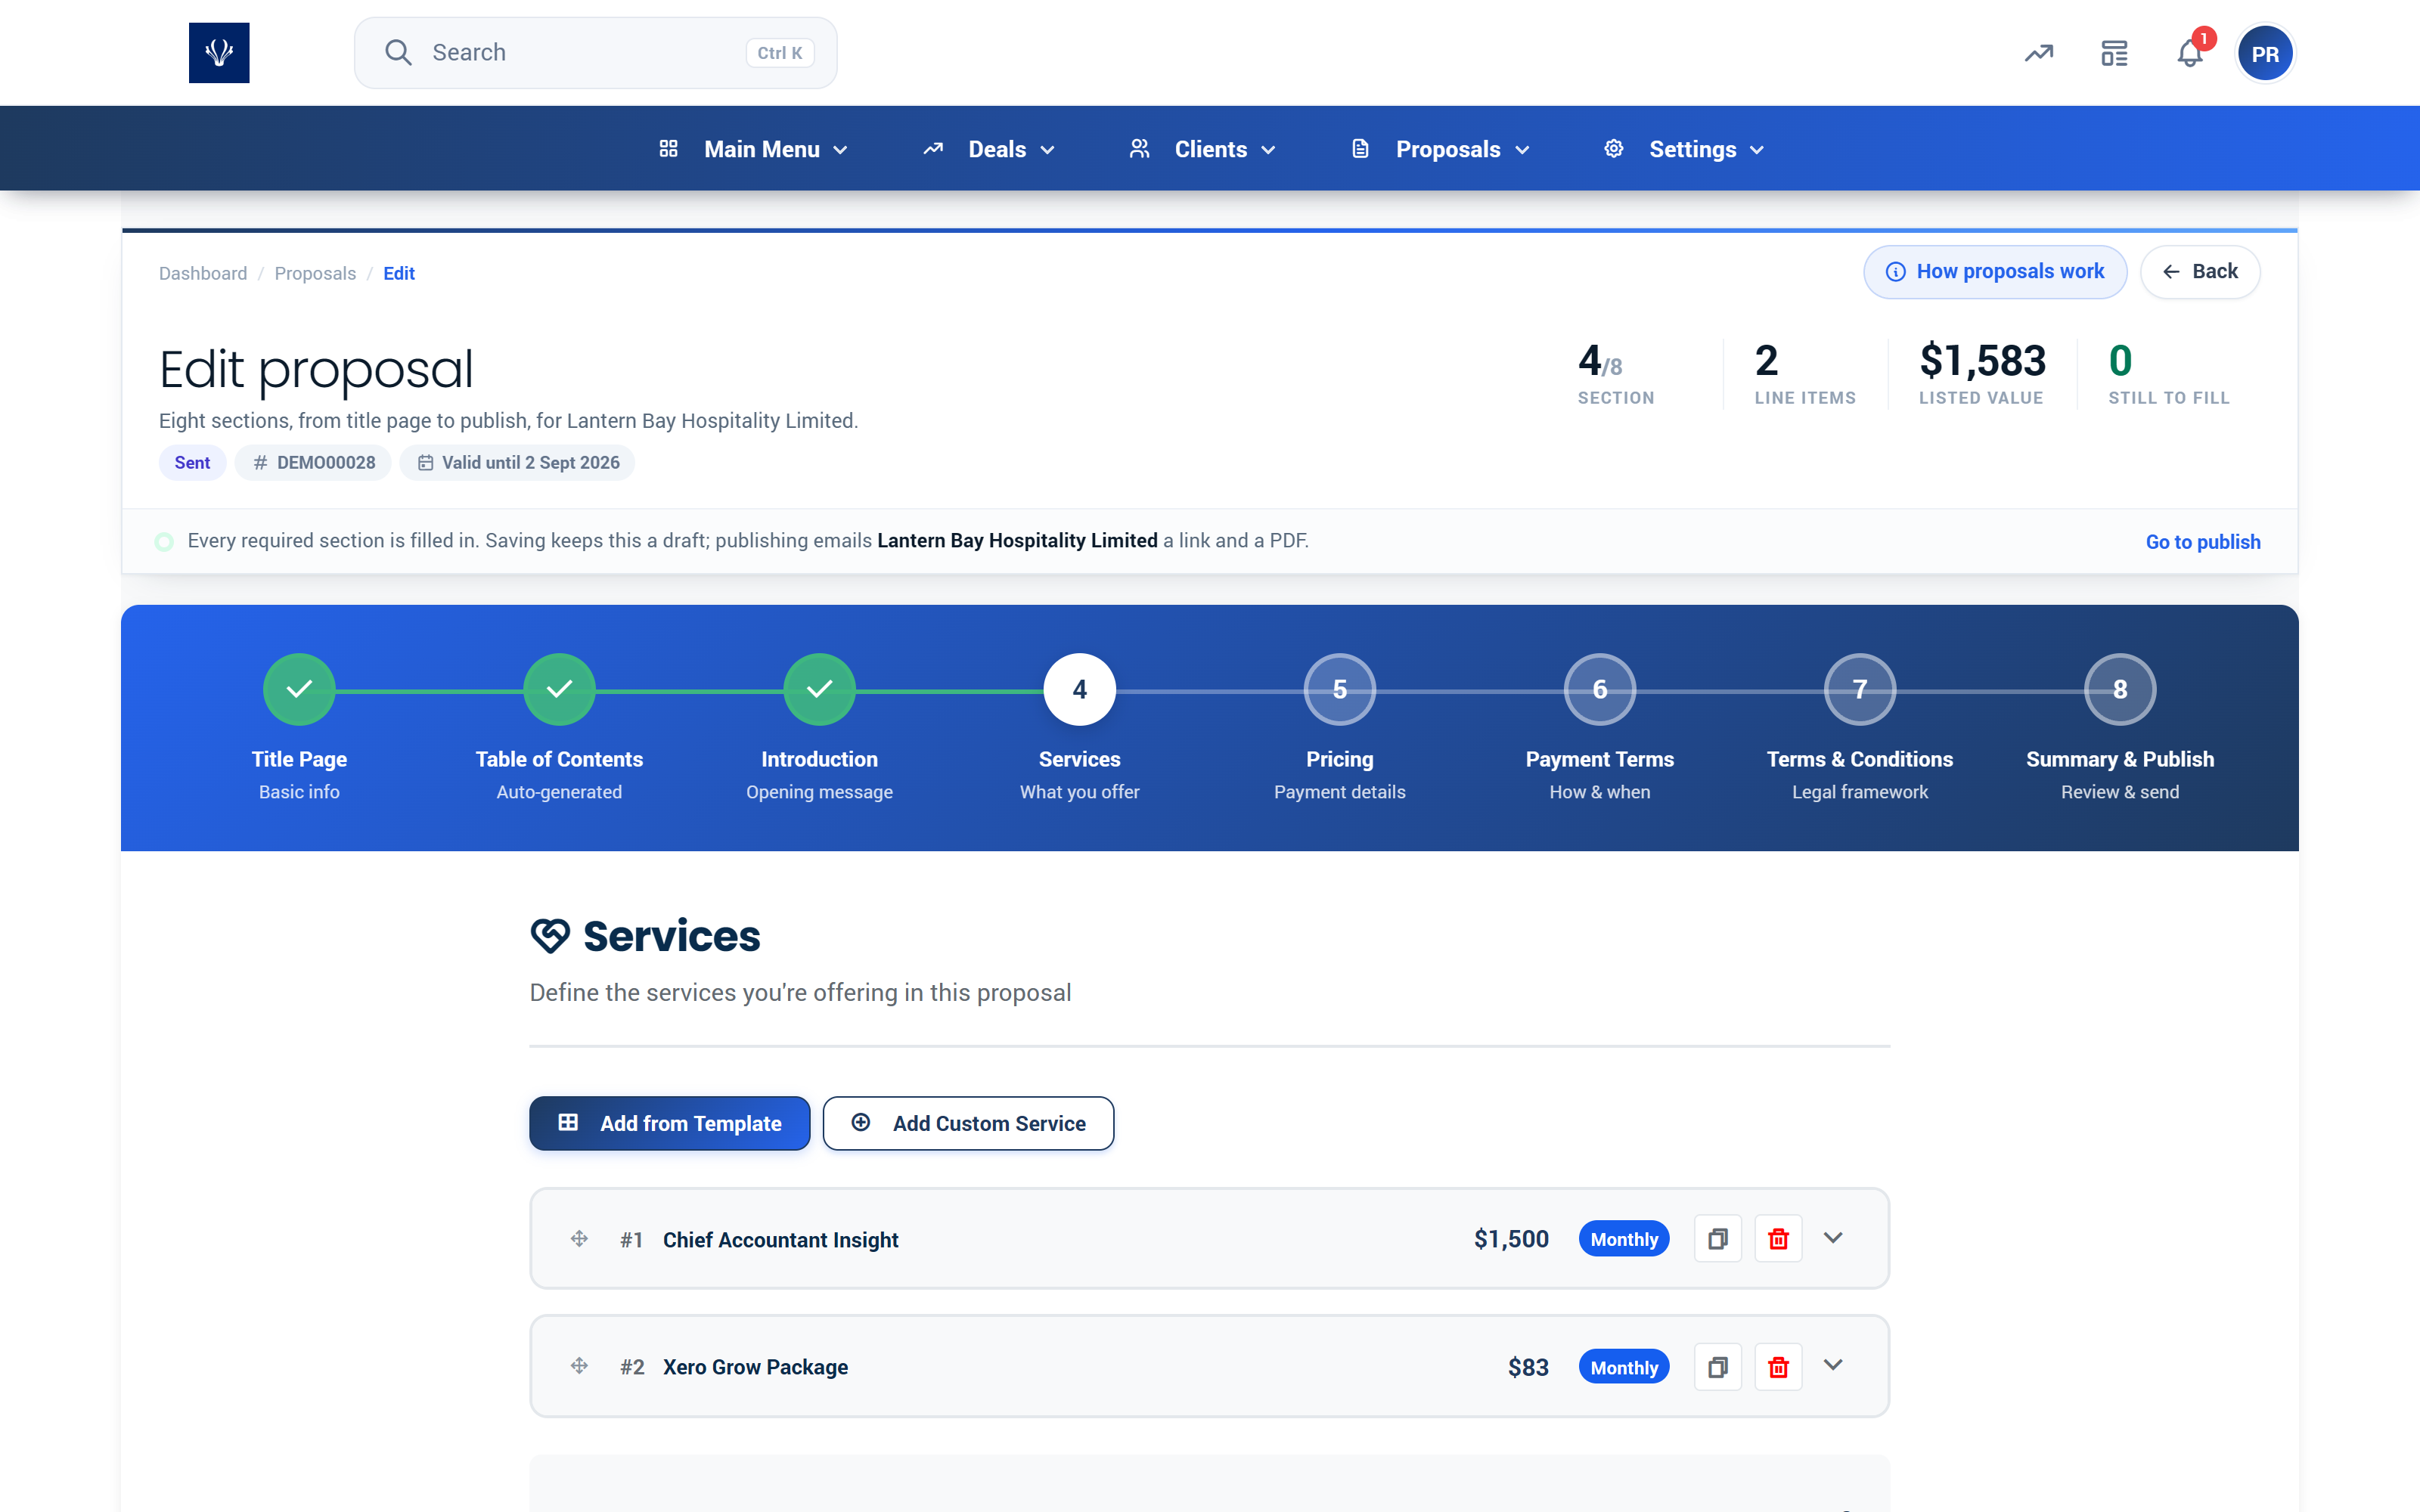Grab the move handle for Chief Accountant Insight
The height and width of the screenshot is (1512, 2420).
click(x=579, y=1239)
